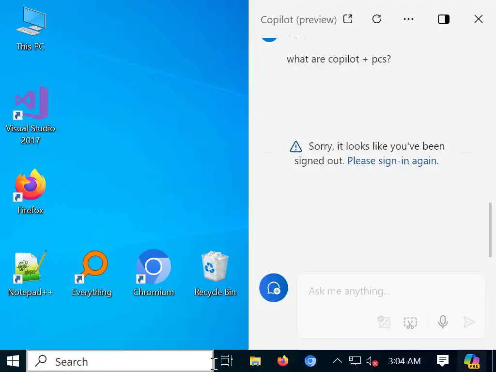The width and height of the screenshot is (496, 372).
Task: Send the message with the arrow icon
Action: pos(469,322)
